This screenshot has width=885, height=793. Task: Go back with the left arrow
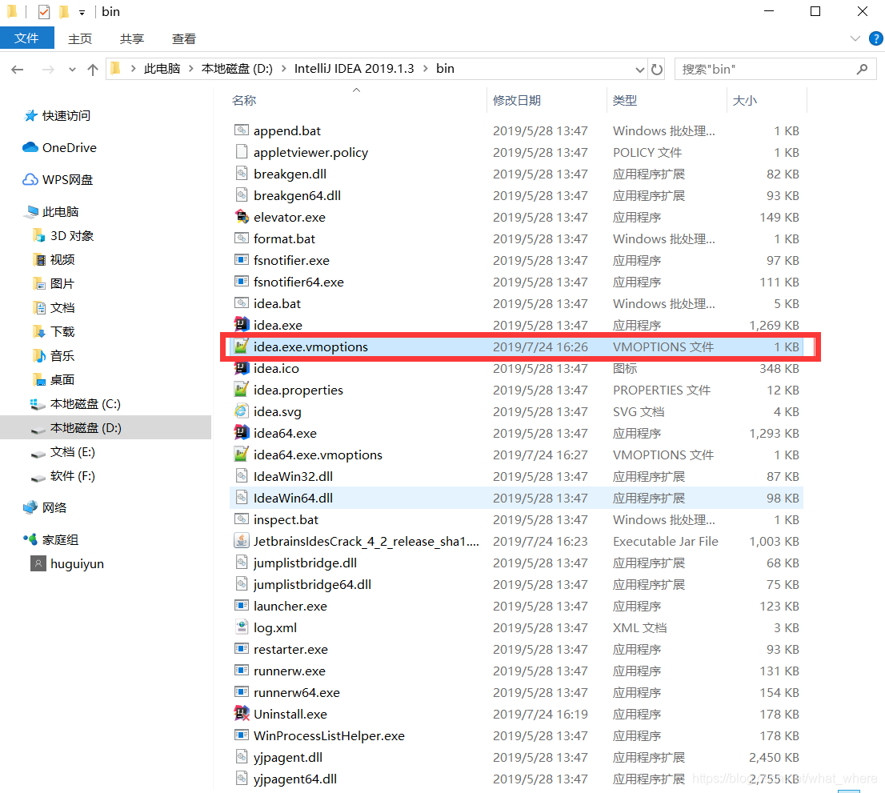[x=18, y=70]
